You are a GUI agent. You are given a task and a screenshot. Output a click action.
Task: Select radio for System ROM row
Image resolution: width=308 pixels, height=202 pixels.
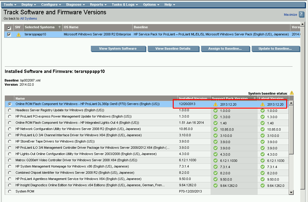tap(10, 191)
